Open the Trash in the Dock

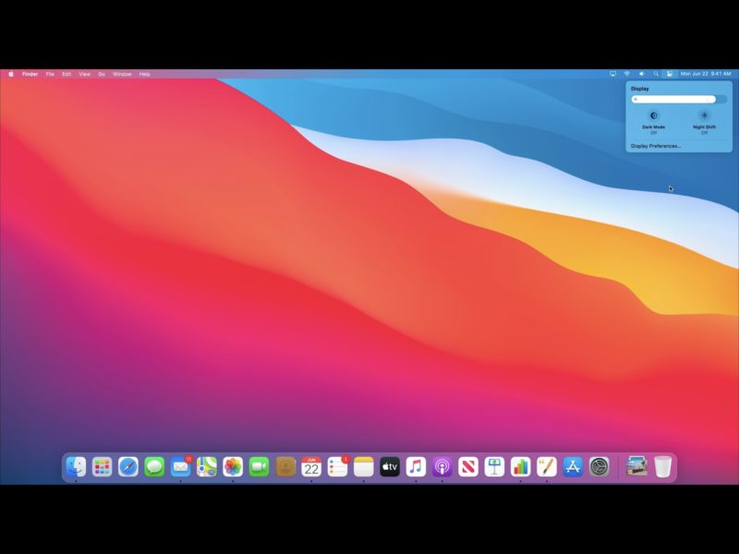(x=662, y=467)
